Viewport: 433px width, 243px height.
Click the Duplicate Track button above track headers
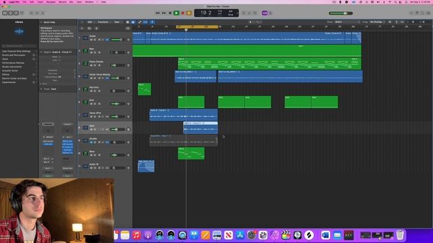pos(89,28)
